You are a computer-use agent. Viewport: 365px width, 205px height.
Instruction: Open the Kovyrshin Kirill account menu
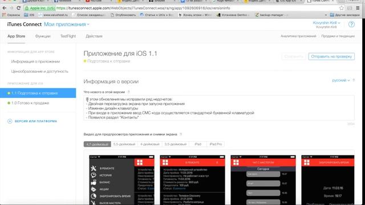[x=326, y=23]
